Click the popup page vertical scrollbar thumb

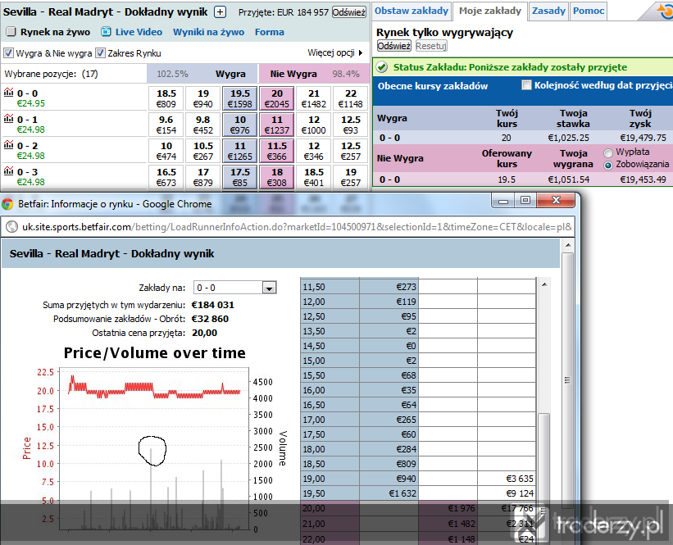tap(567, 379)
